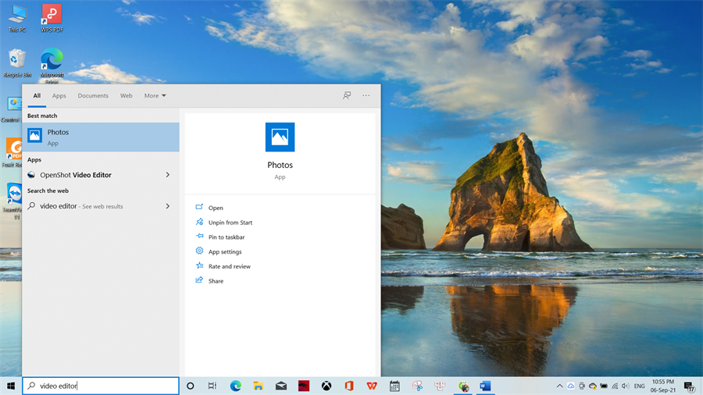
Task: Launch the Xbox app from taskbar
Action: point(327,386)
